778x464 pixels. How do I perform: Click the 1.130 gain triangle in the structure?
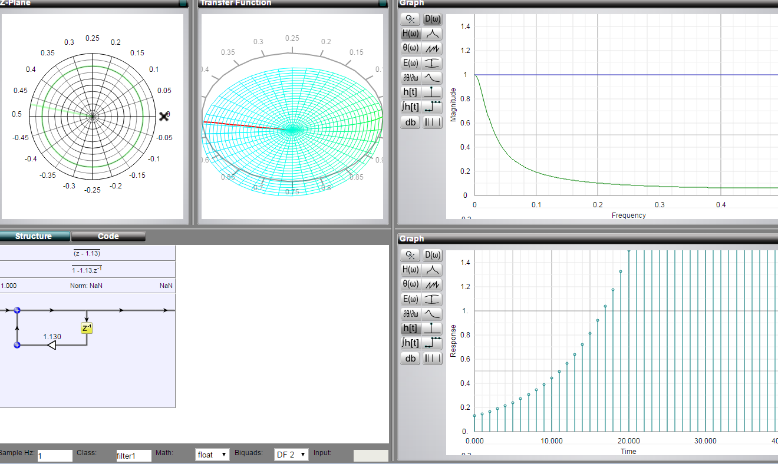point(52,344)
